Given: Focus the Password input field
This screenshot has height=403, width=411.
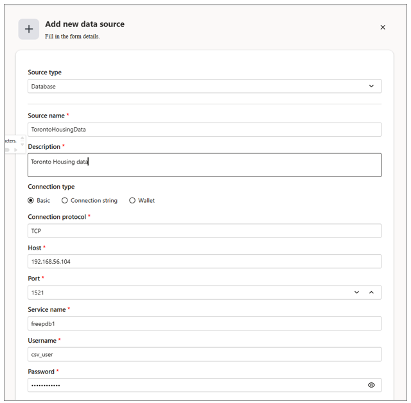Looking at the screenshot, I should point(193,385).
